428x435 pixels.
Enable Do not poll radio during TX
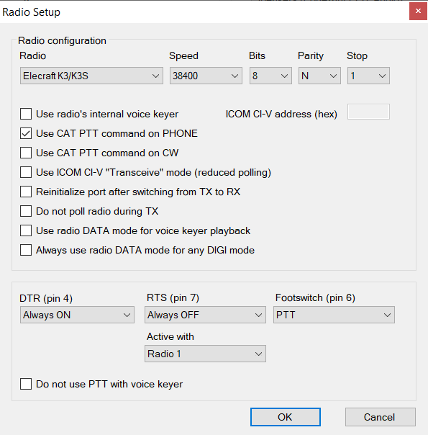[x=26, y=211]
